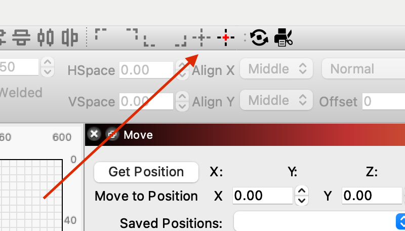Expand the Saved Positions combo box
Screen dimensions: 405x231
[x=319, y=221]
